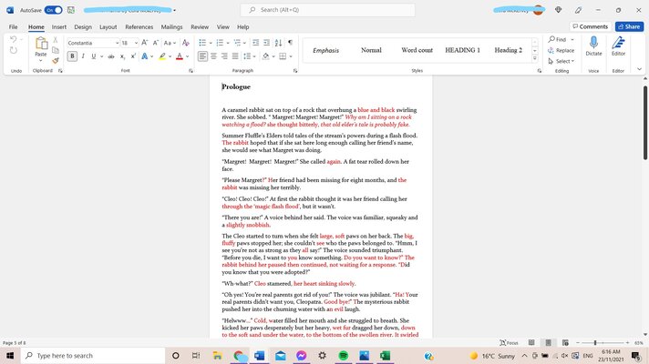
Task: Toggle Strikethrough formatting
Action: (x=111, y=56)
